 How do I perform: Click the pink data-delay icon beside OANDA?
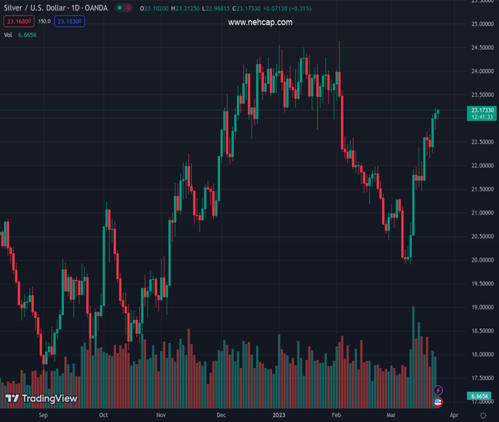(x=128, y=8)
